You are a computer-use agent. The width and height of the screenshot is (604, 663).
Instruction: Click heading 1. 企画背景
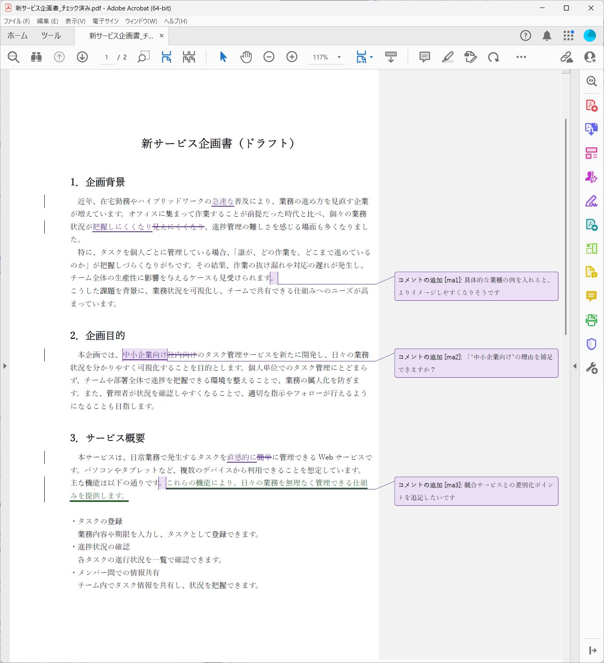98,182
